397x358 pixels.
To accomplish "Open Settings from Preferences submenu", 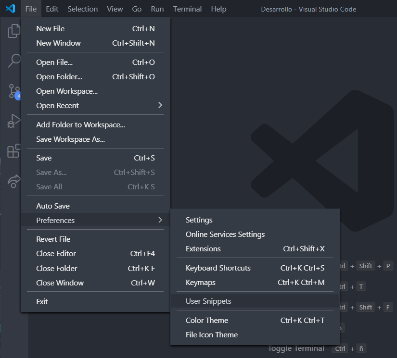I will [255, 220].
